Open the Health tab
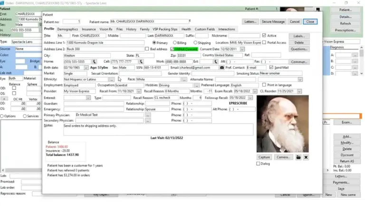 pos(186,29)
